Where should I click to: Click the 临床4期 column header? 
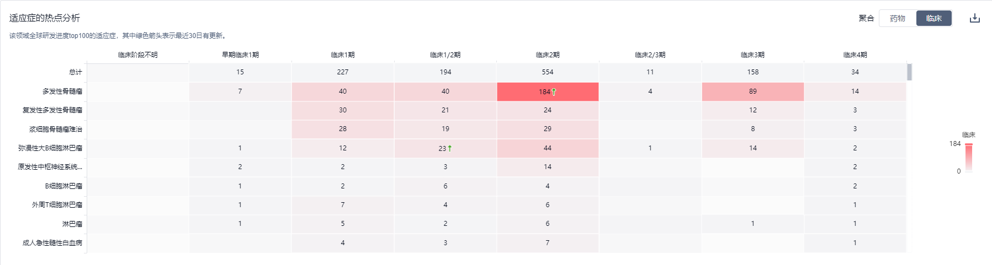click(855, 55)
